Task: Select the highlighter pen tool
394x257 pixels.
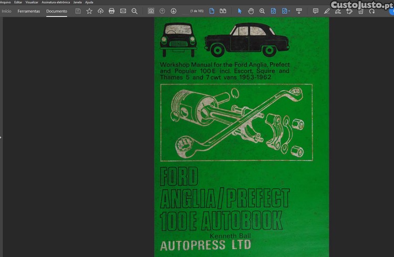Action: point(327,11)
